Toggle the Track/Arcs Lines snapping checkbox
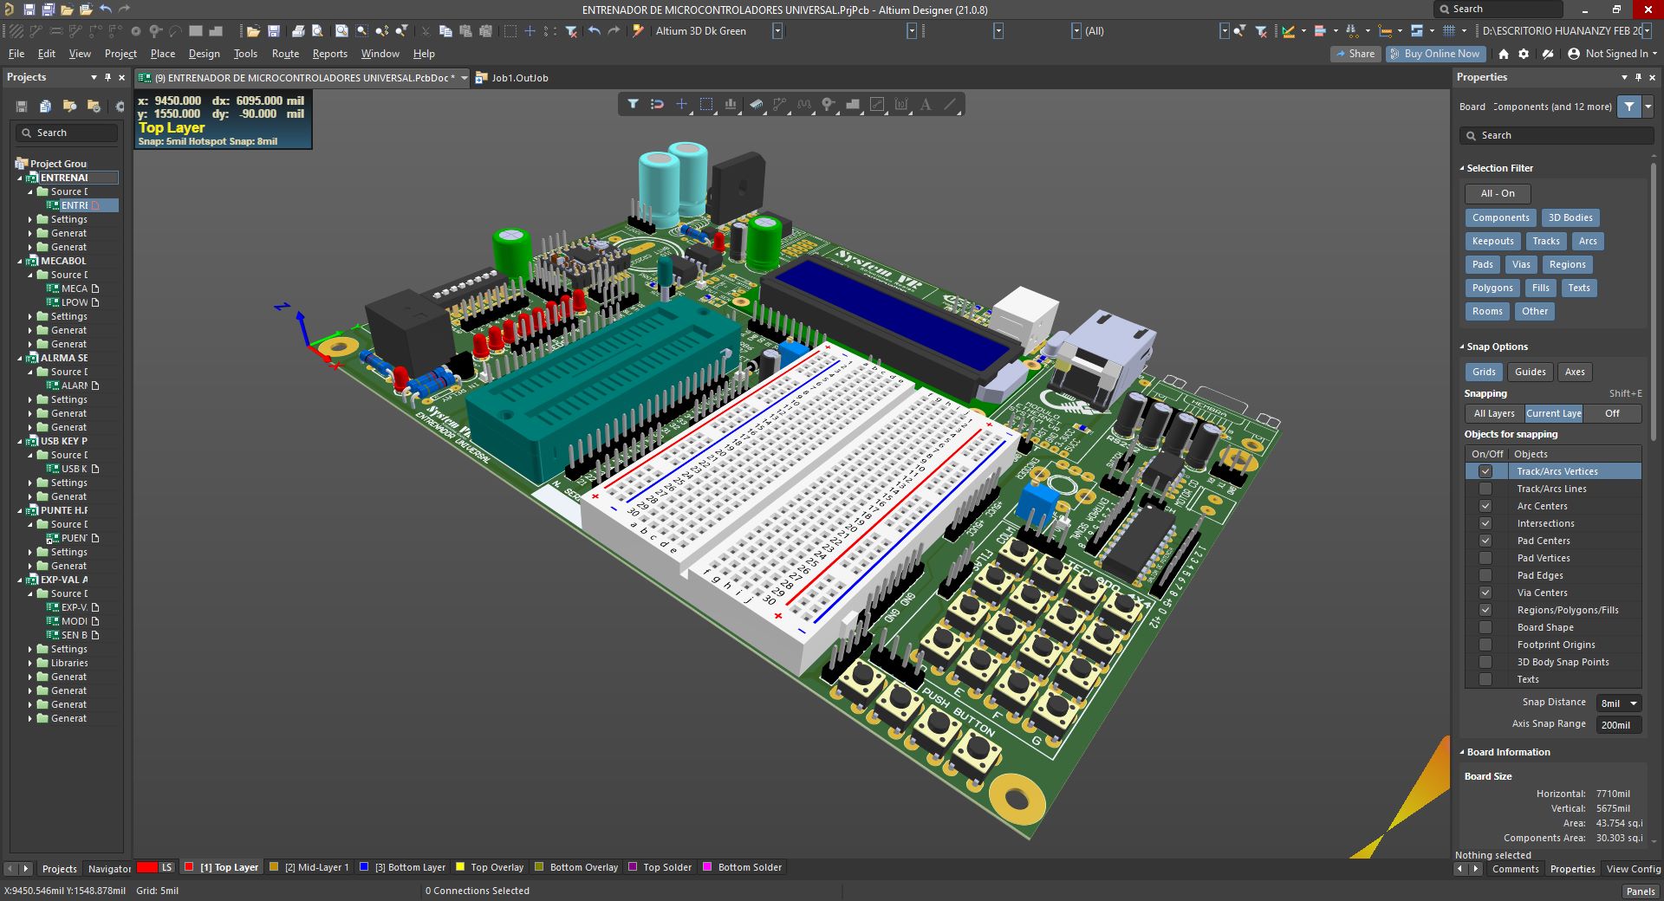The width and height of the screenshot is (1664, 901). [1485, 489]
